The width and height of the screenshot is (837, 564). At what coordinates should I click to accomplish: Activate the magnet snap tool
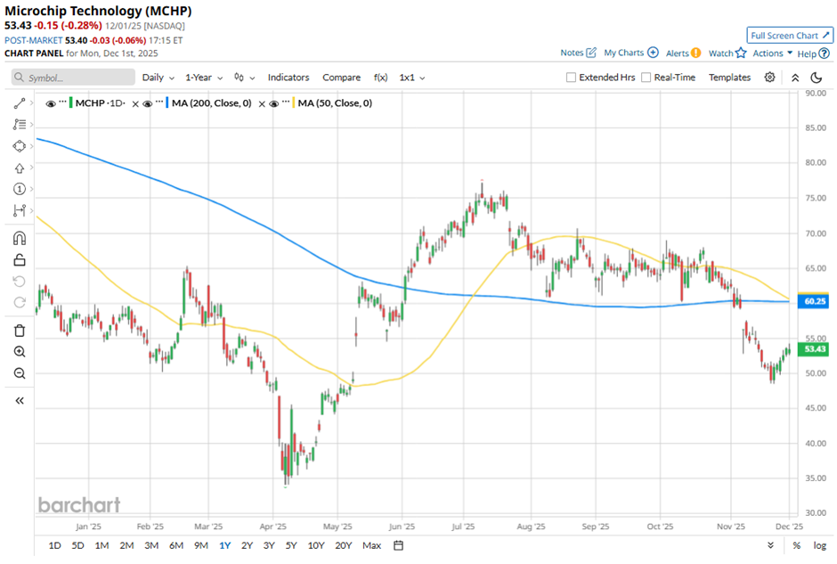click(20, 238)
